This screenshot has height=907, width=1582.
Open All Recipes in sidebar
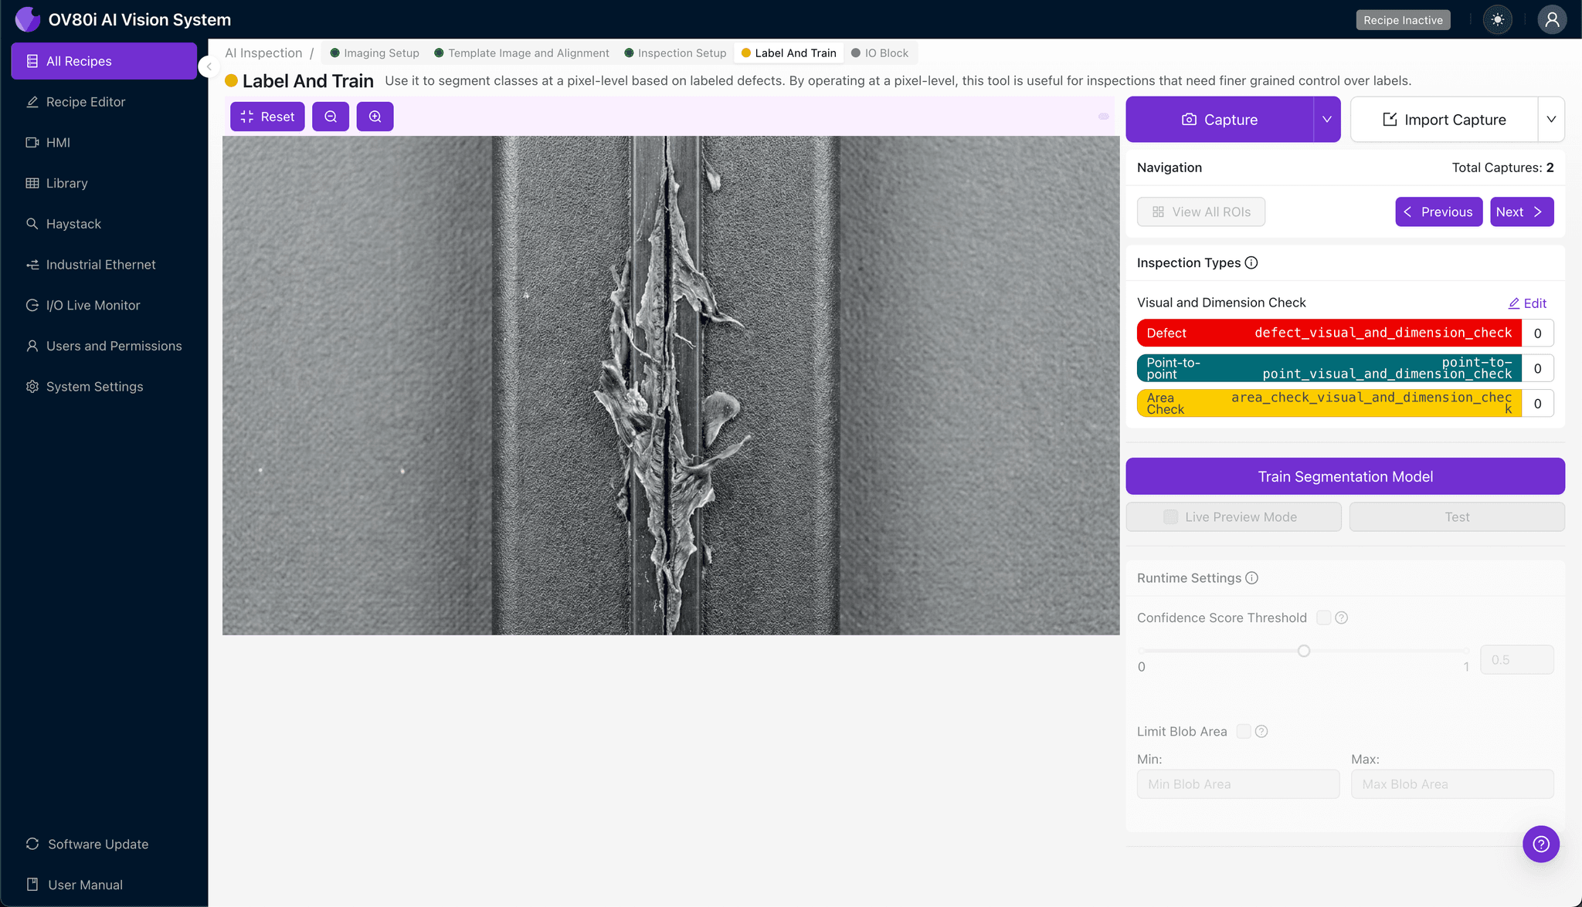click(104, 61)
